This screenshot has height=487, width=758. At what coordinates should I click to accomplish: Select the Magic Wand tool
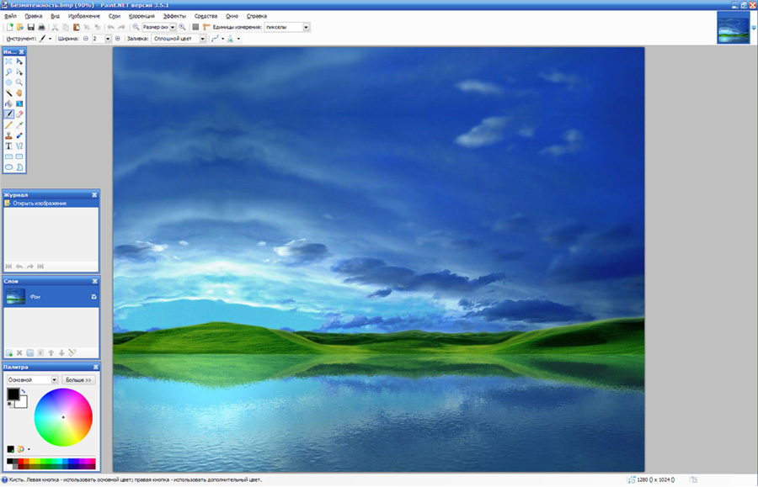click(x=8, y=93)
